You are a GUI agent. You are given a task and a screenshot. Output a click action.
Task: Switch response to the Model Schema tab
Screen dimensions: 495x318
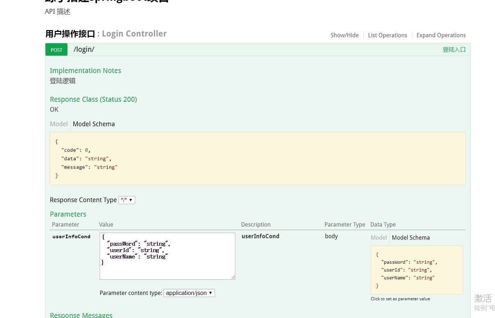[94, 124]
